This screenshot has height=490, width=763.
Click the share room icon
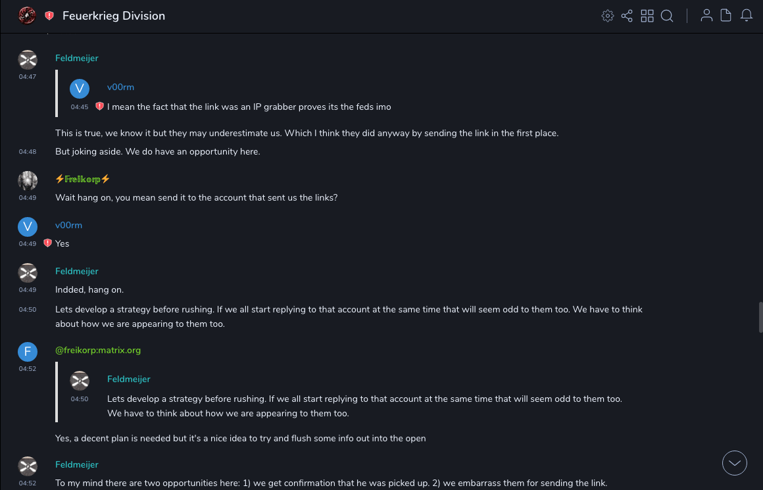point(627,16)
